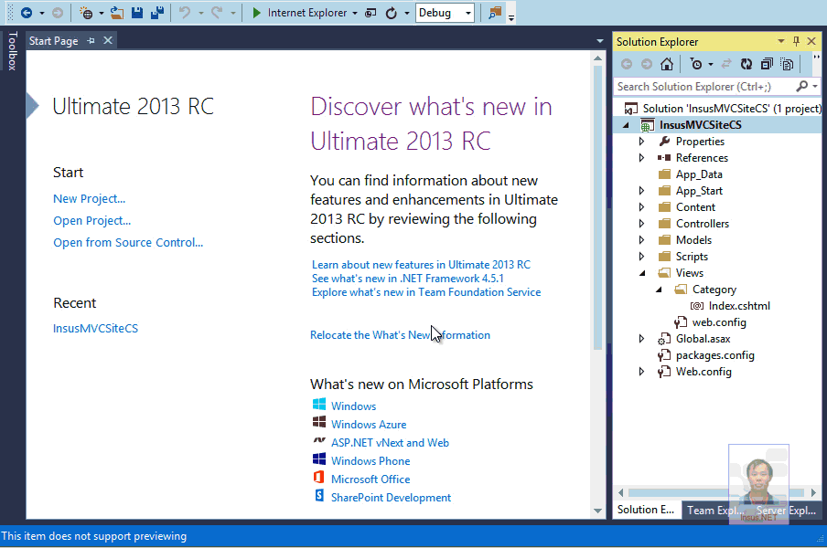827x548 pixels.
Task: Start debugging with green play icon
Action: [x=256, y=13]
